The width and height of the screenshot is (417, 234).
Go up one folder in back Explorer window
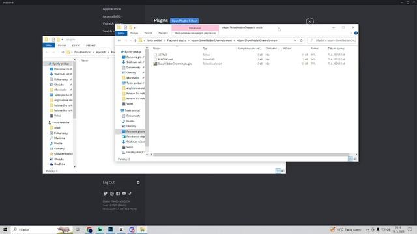63,52
